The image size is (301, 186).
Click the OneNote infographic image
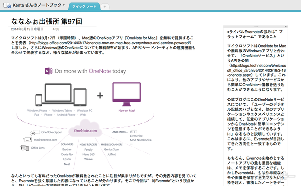point(86,117)
